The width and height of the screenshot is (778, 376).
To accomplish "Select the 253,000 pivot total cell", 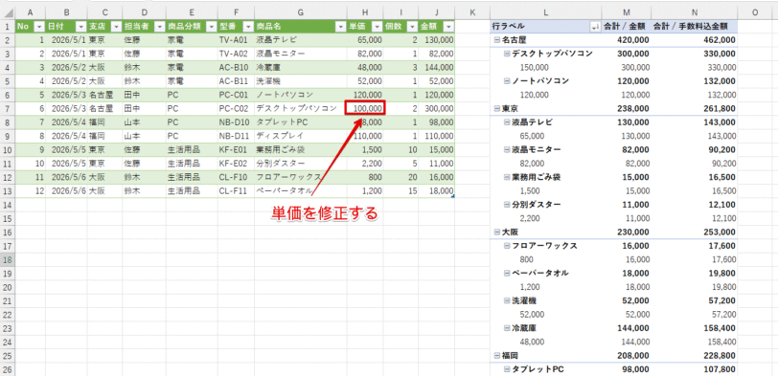I will (x=694, y=232).
